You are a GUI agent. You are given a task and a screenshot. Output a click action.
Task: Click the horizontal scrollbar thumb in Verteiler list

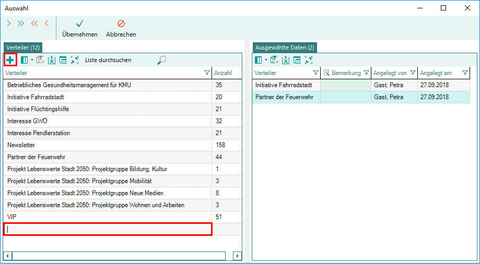[x=119, y=256]
